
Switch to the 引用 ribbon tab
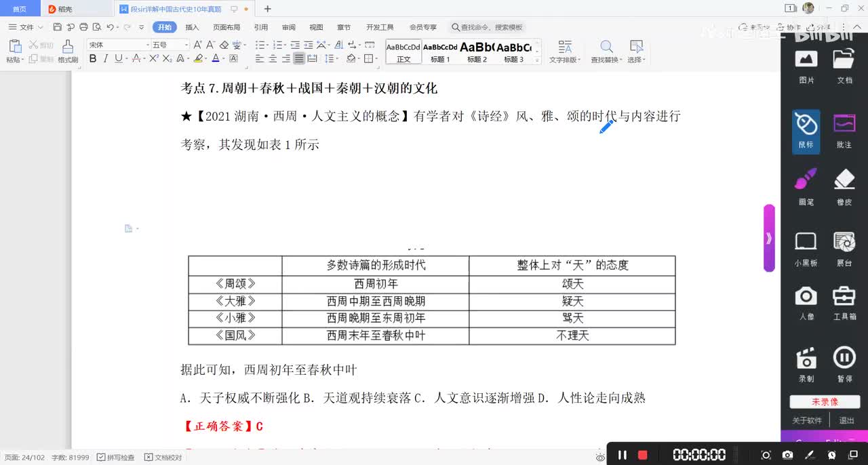click(260, 27)
